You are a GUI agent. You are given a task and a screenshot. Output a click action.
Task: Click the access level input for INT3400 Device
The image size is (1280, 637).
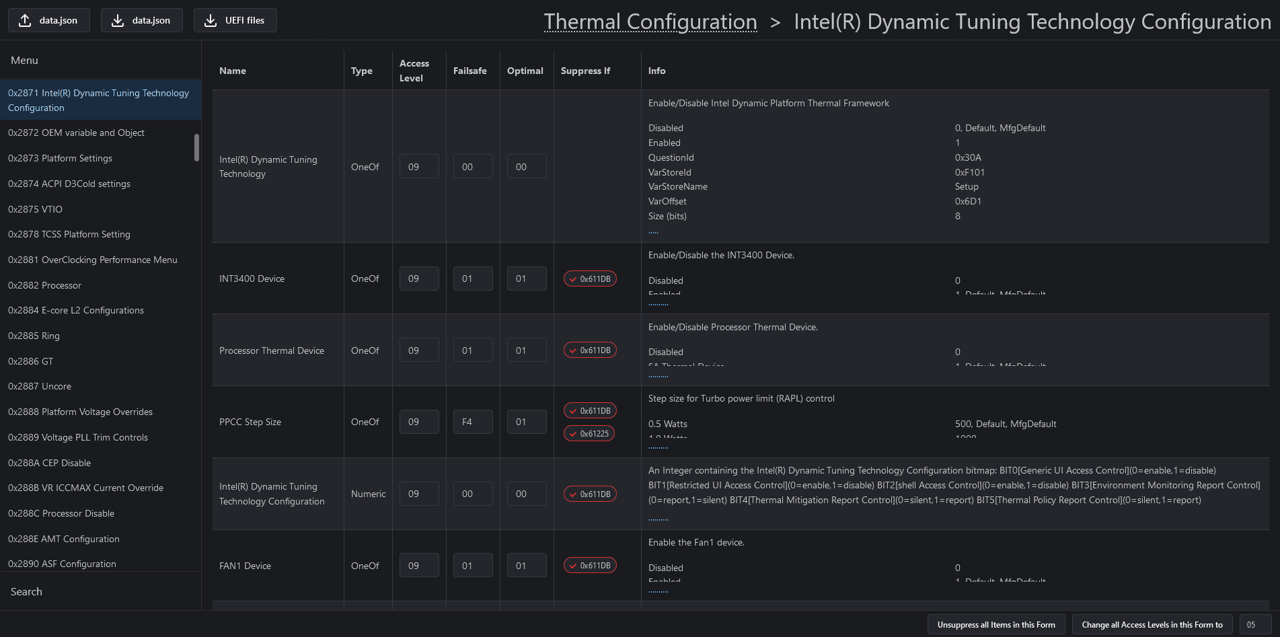click(418, 278)
